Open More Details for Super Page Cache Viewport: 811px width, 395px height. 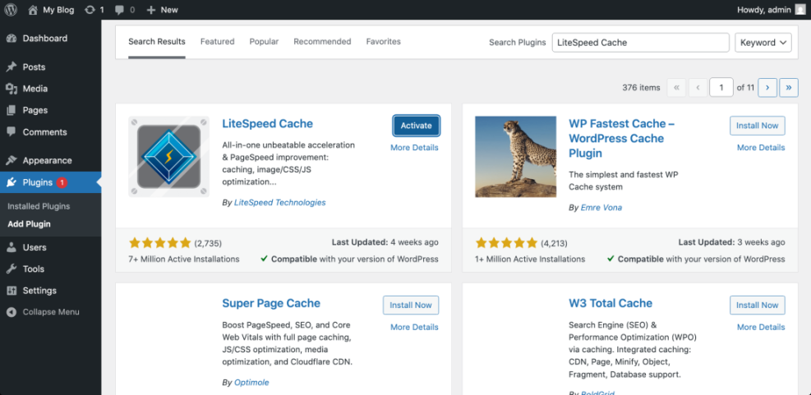pyautogui.click(x=414, y=328)
